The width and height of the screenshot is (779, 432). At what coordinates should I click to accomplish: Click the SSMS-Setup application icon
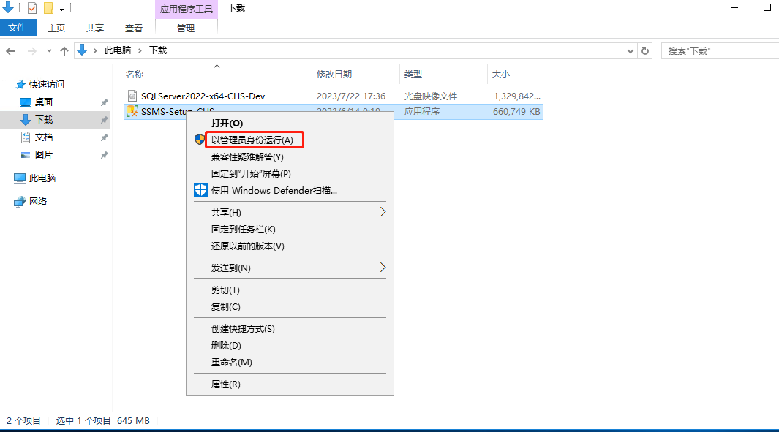pyautogui.click(x=132, y=111)
